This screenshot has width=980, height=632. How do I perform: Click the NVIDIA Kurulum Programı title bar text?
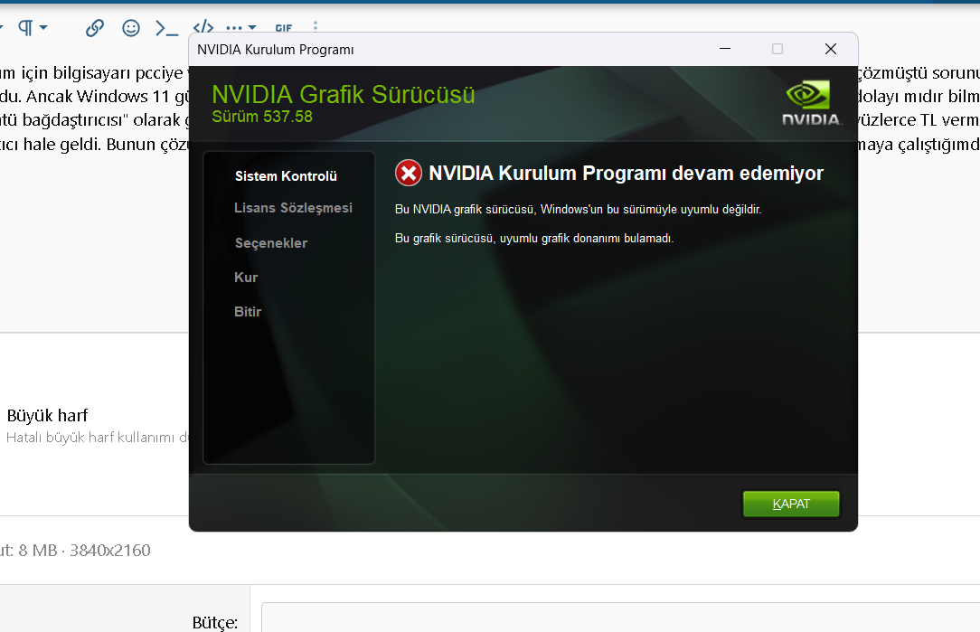click(x=276, y=50)
